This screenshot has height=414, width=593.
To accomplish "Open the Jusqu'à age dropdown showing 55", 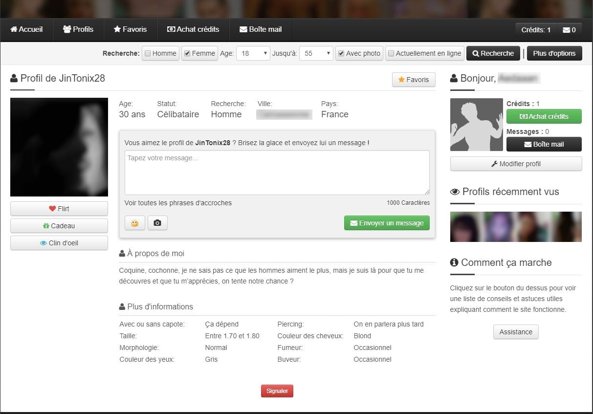I will click(316, 53).
